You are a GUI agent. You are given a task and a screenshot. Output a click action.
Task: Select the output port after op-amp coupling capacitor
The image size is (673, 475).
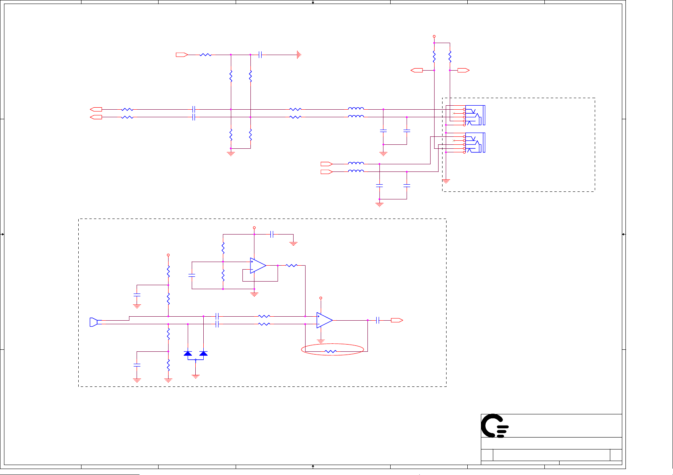point(397,320)
